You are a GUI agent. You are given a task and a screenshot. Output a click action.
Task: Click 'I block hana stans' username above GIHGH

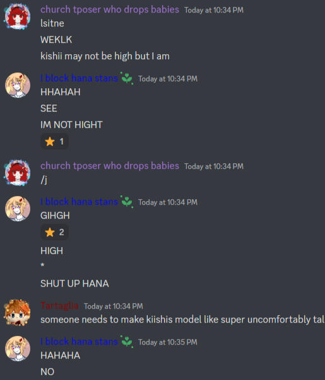click(79, 202)
